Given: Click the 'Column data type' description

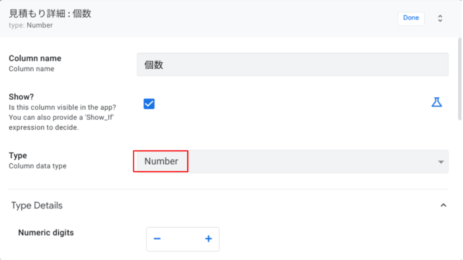Looking at the screenshot, I should (38, 166).
